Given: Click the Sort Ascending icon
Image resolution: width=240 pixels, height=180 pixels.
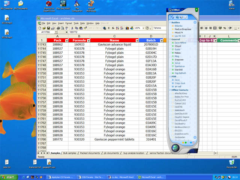Looking at the screenshot, I should click(x=117, y=28).
